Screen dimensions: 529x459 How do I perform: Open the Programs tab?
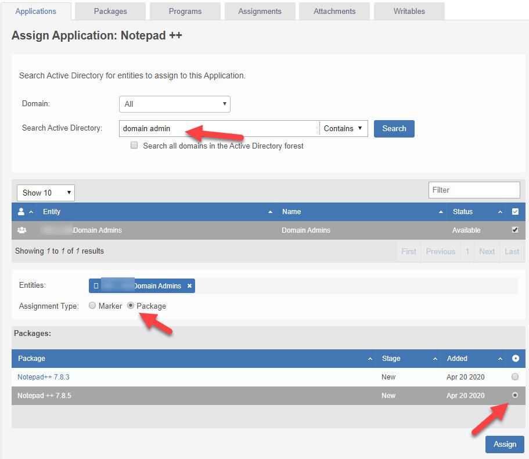185,12
